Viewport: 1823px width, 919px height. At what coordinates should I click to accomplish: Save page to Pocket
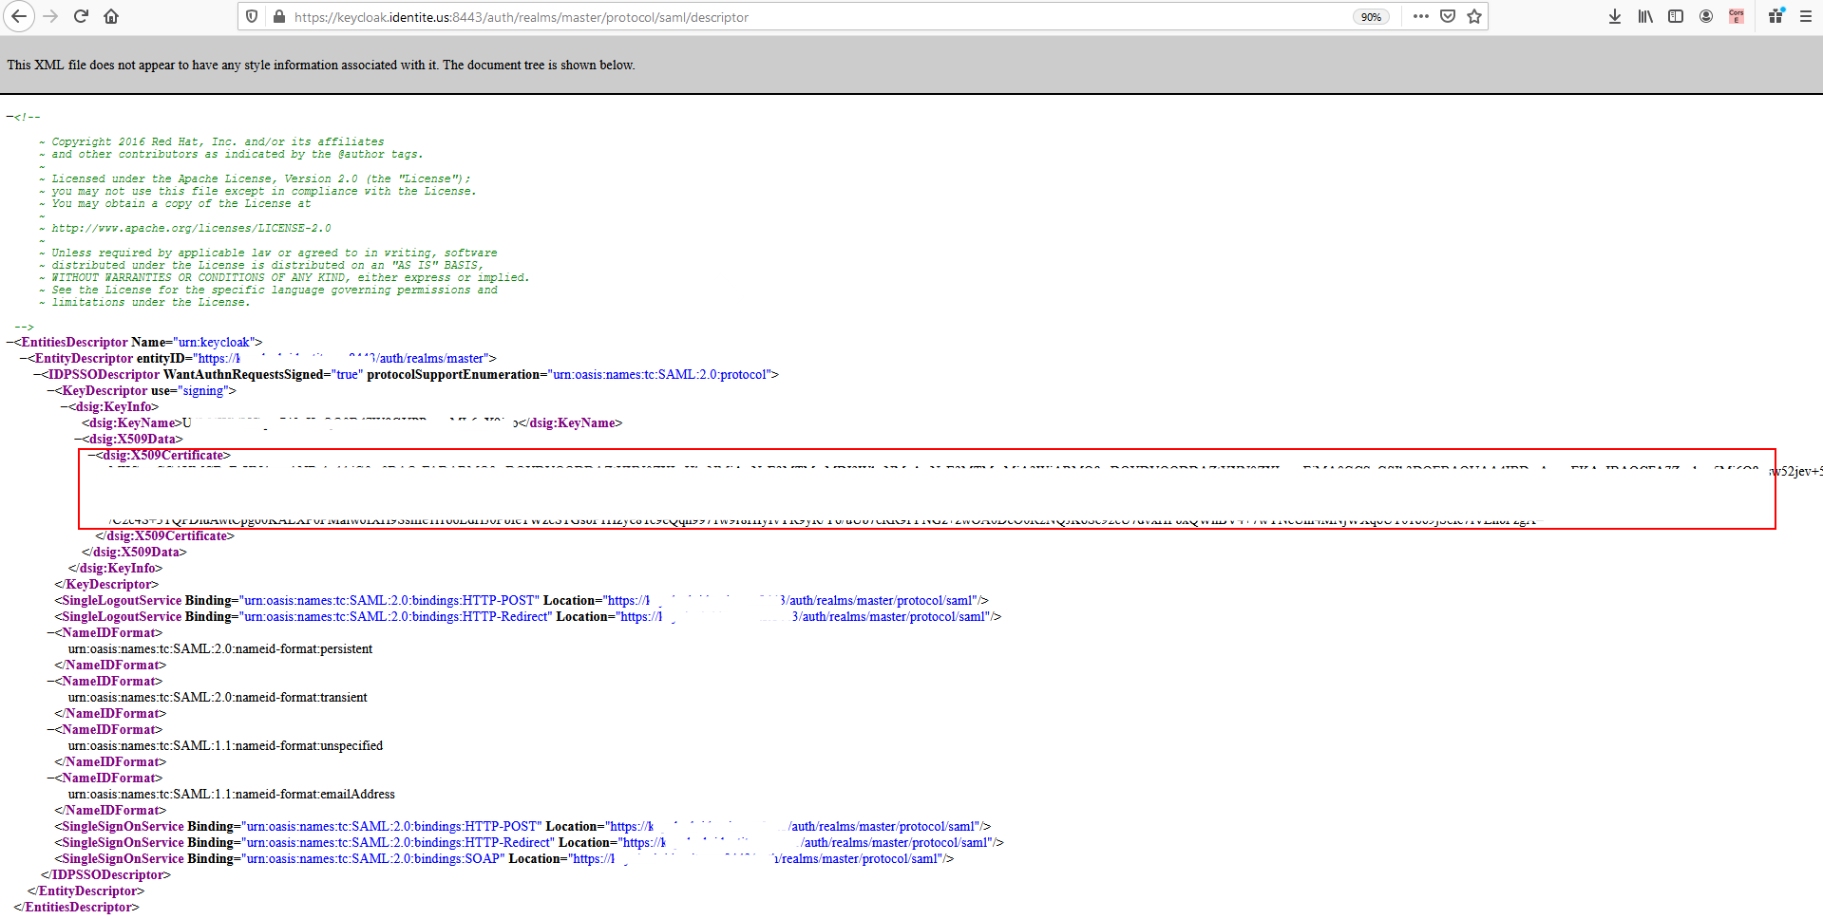1448,16
